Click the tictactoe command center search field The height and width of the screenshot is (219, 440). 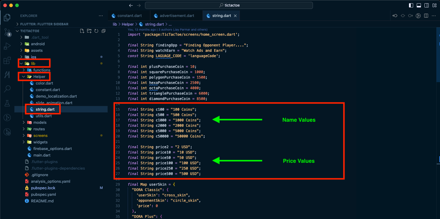(229, 5)
